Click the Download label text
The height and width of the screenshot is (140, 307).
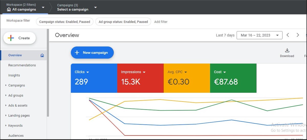point(287,56)
